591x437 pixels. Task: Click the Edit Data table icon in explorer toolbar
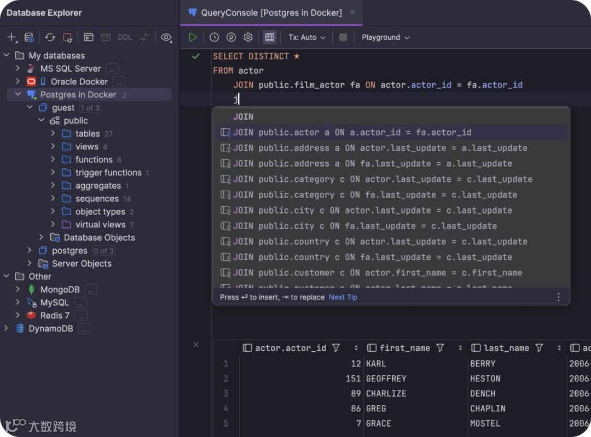coord(106,37)
